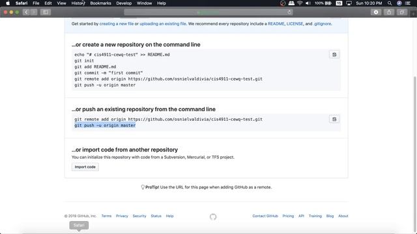Show the tab overview button
The image size is (417, 234).
402,12
